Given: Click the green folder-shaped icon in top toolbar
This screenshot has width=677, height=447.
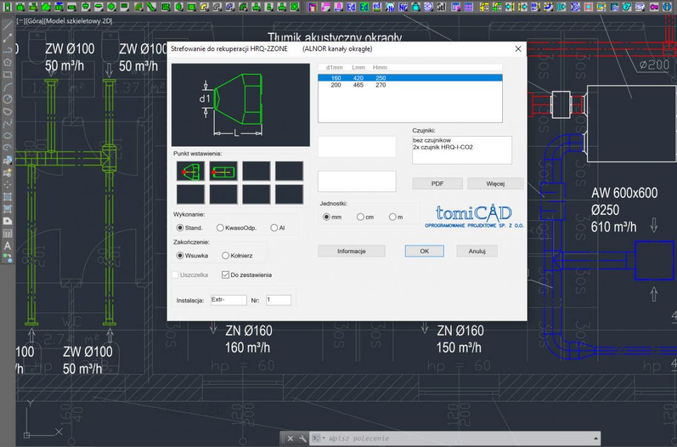Looking at the screenshot, I should click(46, 7).
